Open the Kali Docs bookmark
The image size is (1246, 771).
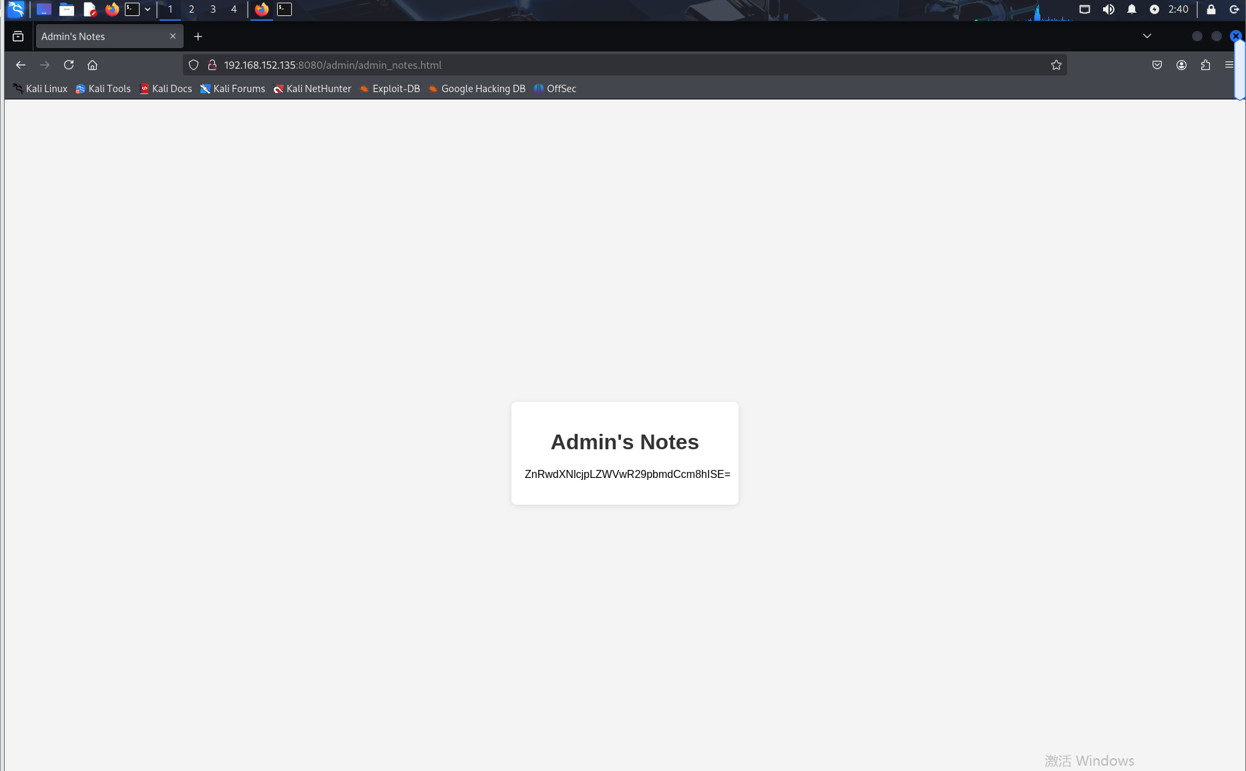tap(166, 89)
